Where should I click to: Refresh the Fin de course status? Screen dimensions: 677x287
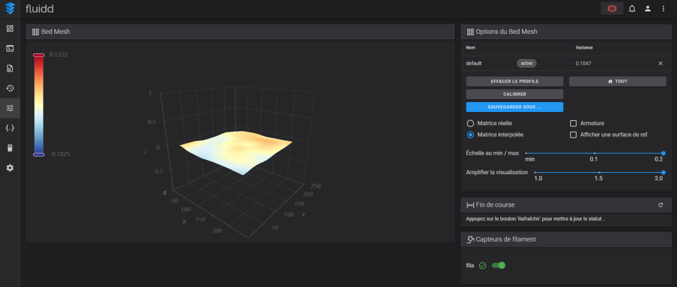click(660, 205)
